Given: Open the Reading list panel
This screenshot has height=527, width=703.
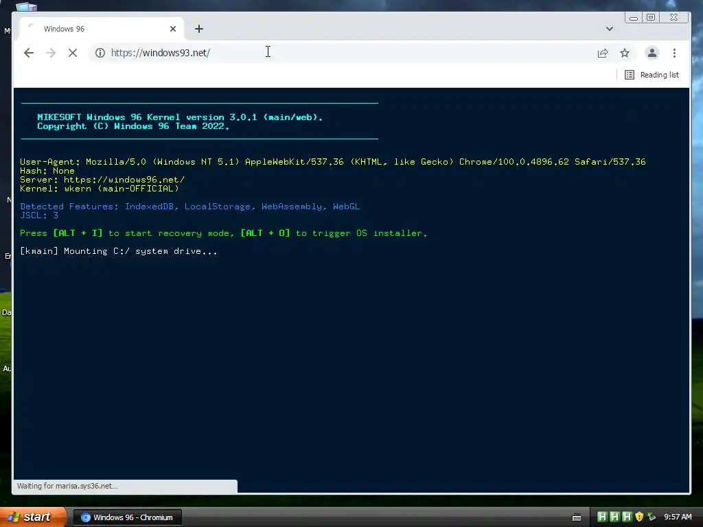Looking at the screenshot, I should point(652,75).
